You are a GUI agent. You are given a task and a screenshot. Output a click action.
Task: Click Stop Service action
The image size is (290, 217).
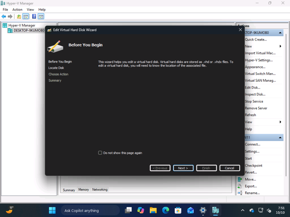coord(254,102)
